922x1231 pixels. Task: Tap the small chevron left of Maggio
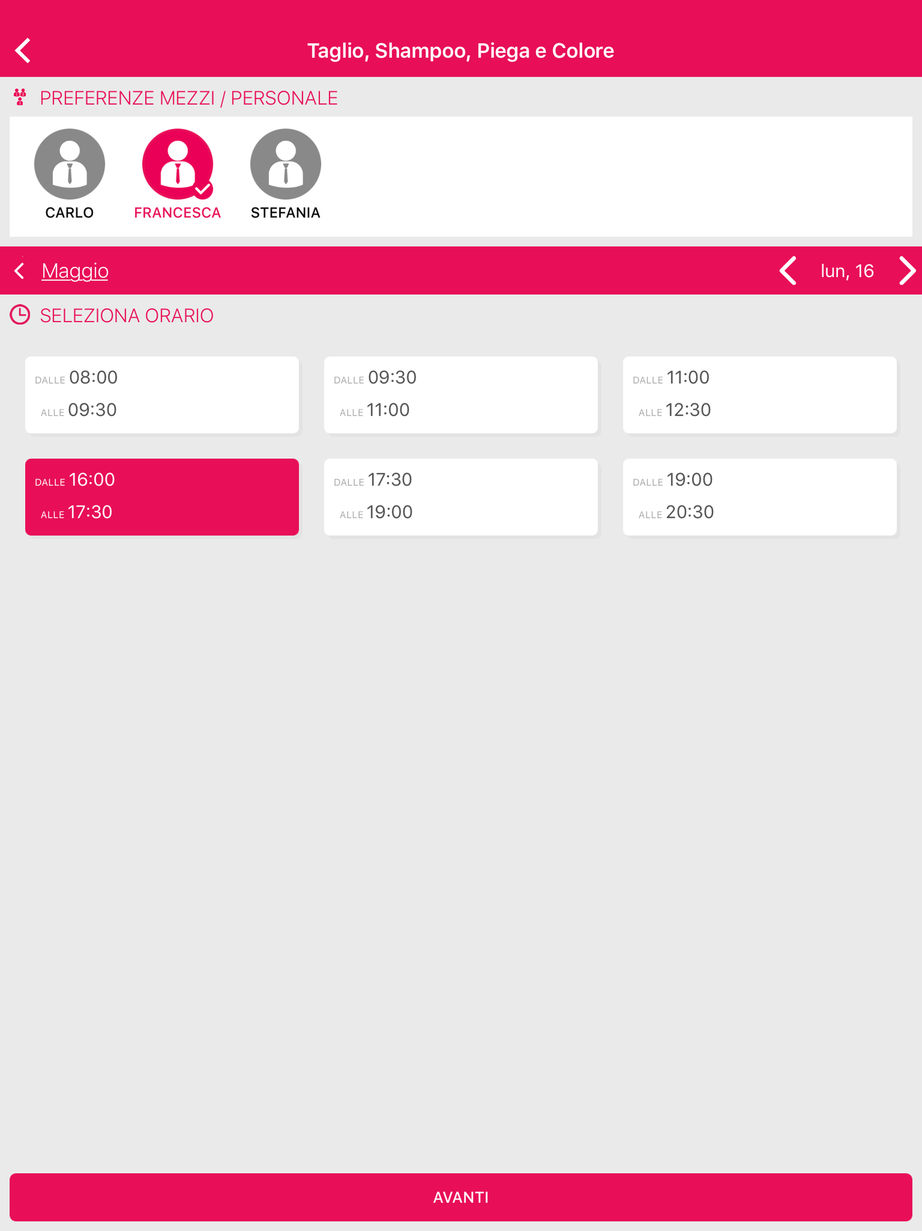coord(19,271)
